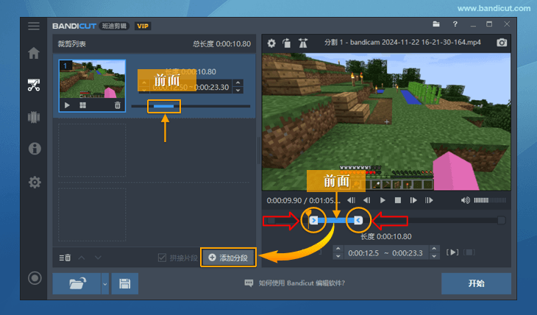Mute audio with the speaker icon
Screen dimensions: 537x315
coord(466,200)
